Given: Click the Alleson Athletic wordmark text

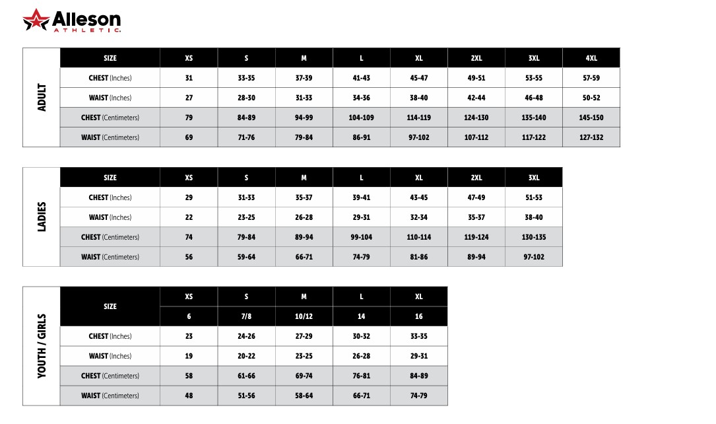Looking at the screenshot, I should pyautogui.click(x=86, y=21).
